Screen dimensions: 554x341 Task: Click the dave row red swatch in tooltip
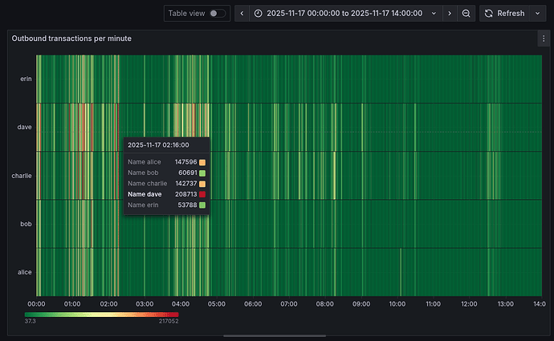pyautogui.click(x=202, y=194)
